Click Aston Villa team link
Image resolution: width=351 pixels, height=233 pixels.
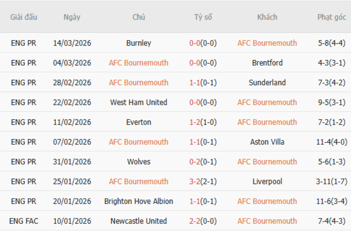click(267, 142)
